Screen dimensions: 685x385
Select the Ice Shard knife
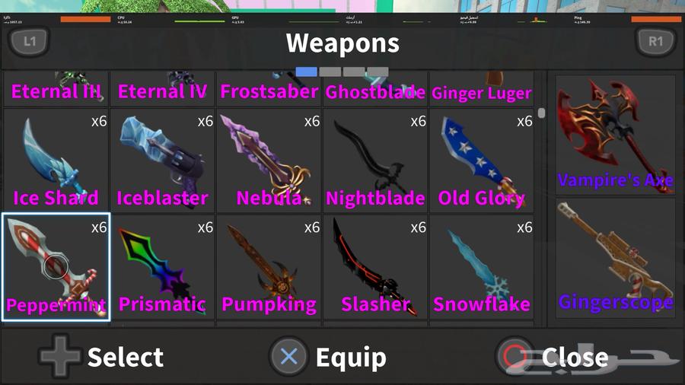(56, 160)
